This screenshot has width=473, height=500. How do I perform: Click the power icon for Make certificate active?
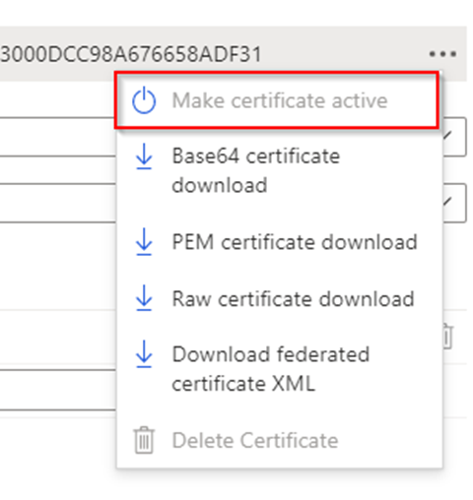click(144, 100)
